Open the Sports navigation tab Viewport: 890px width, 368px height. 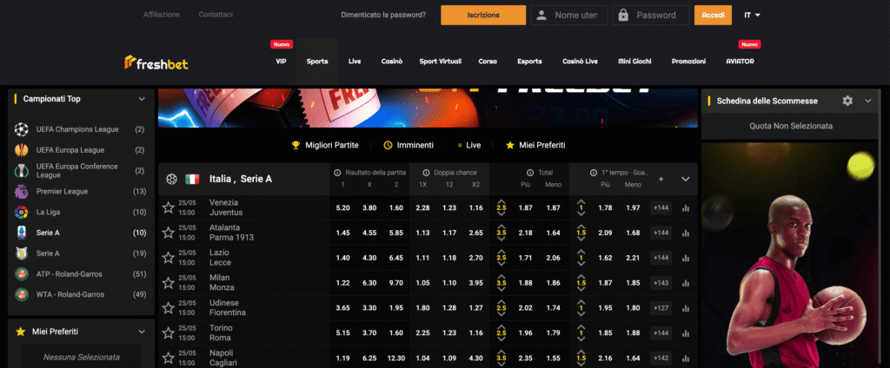(317, 62)
